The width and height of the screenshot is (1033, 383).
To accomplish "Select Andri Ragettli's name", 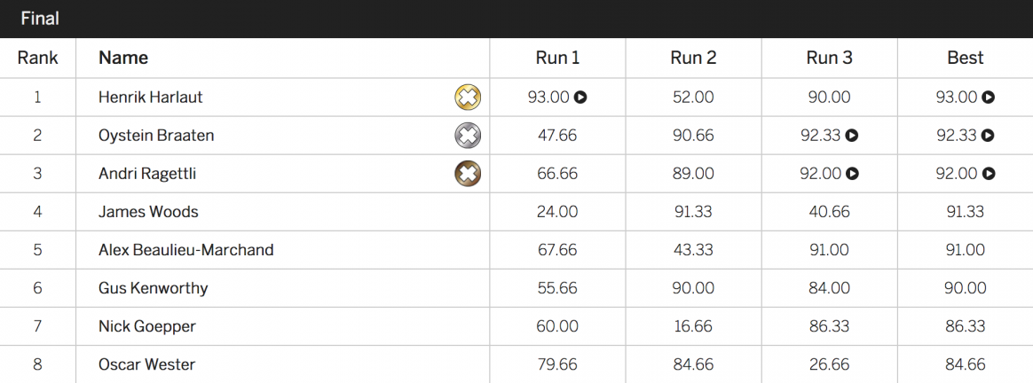I will click(147, 174).
